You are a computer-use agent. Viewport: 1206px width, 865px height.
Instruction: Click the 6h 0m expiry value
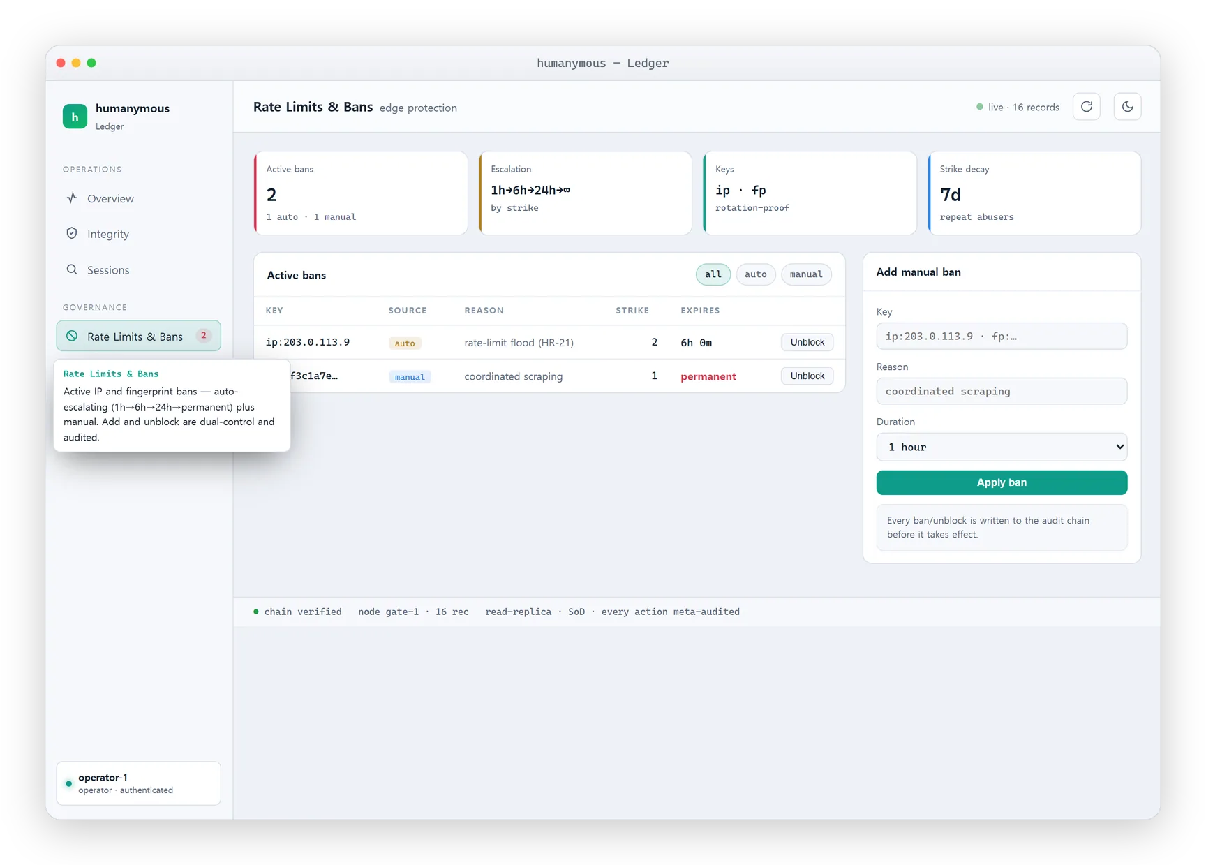[697, 343]
